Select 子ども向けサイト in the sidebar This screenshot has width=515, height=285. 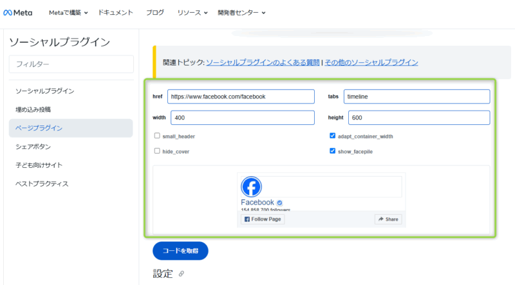39,165
